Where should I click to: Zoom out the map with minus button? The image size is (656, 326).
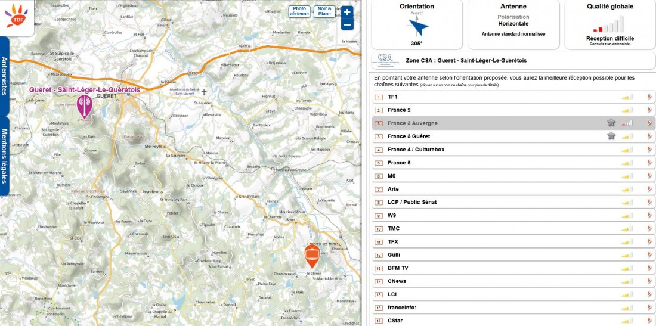pyautogui.click(x=347, y=24)
